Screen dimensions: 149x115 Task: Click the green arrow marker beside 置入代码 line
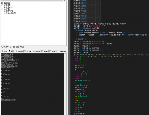click(x=72, y=24)
